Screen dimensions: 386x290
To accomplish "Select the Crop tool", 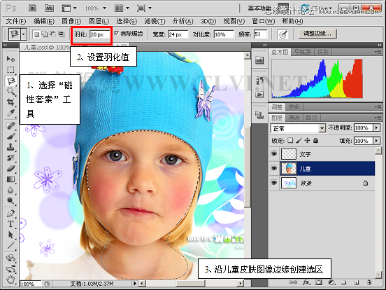I will coord(10,102).
